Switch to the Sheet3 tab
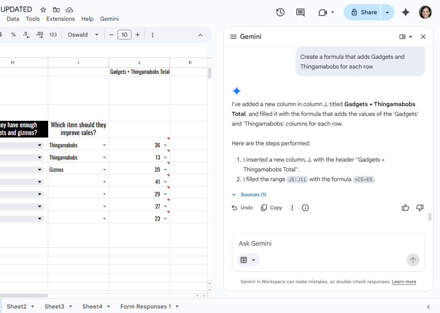Image resolution: width=440 pixels, height=313 pixels. [55, 306]
